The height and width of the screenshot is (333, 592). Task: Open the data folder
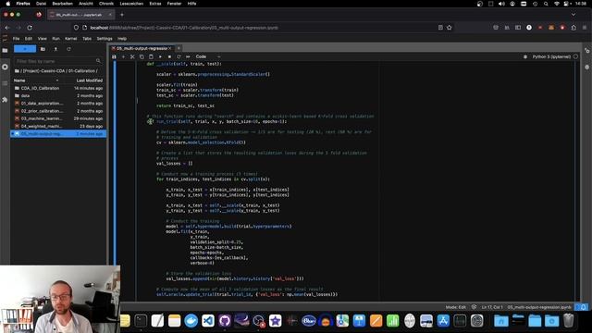point(58,95)
